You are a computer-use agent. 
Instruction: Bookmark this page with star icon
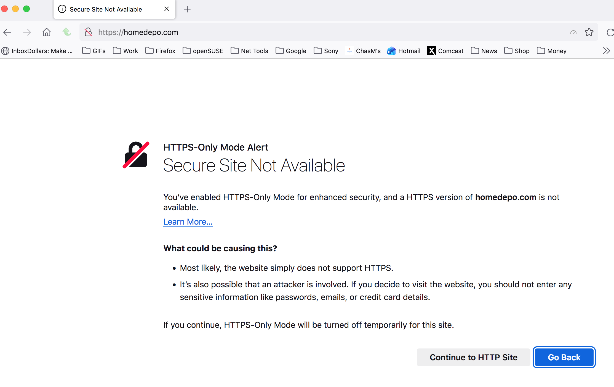click(x=589, y=32)
